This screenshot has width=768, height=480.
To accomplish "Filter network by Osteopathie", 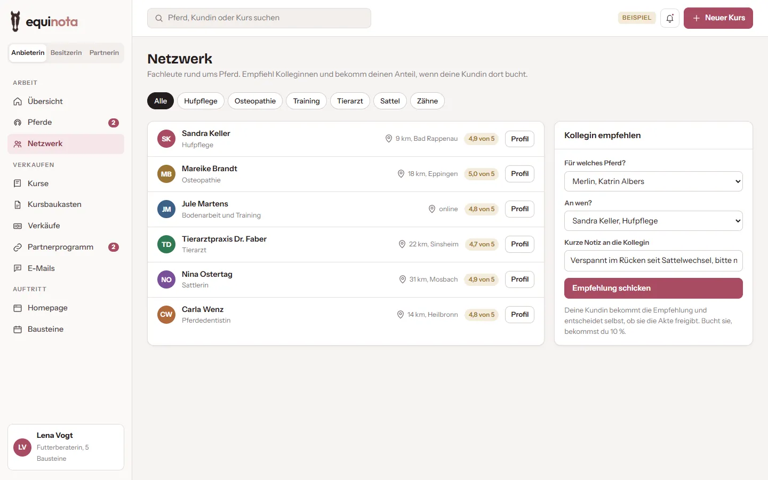I will (x=255, y=101).
